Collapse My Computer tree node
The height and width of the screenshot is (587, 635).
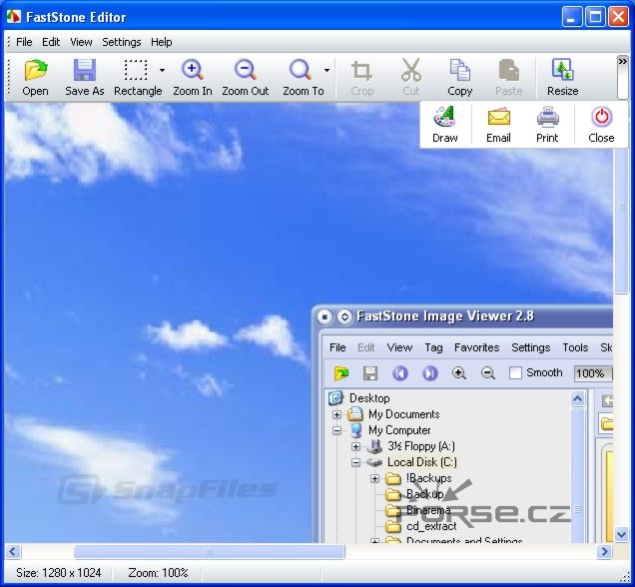coord(336,430)
